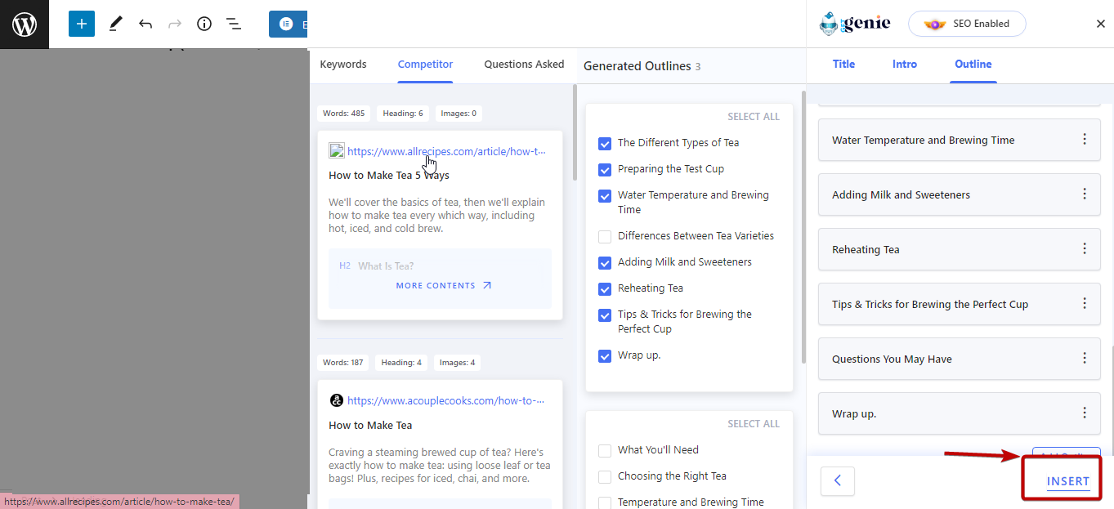Viewport: 1114px width, 509px height.
Task: Click the Heading: 6 badge
Action: click(x=402, y=114)
